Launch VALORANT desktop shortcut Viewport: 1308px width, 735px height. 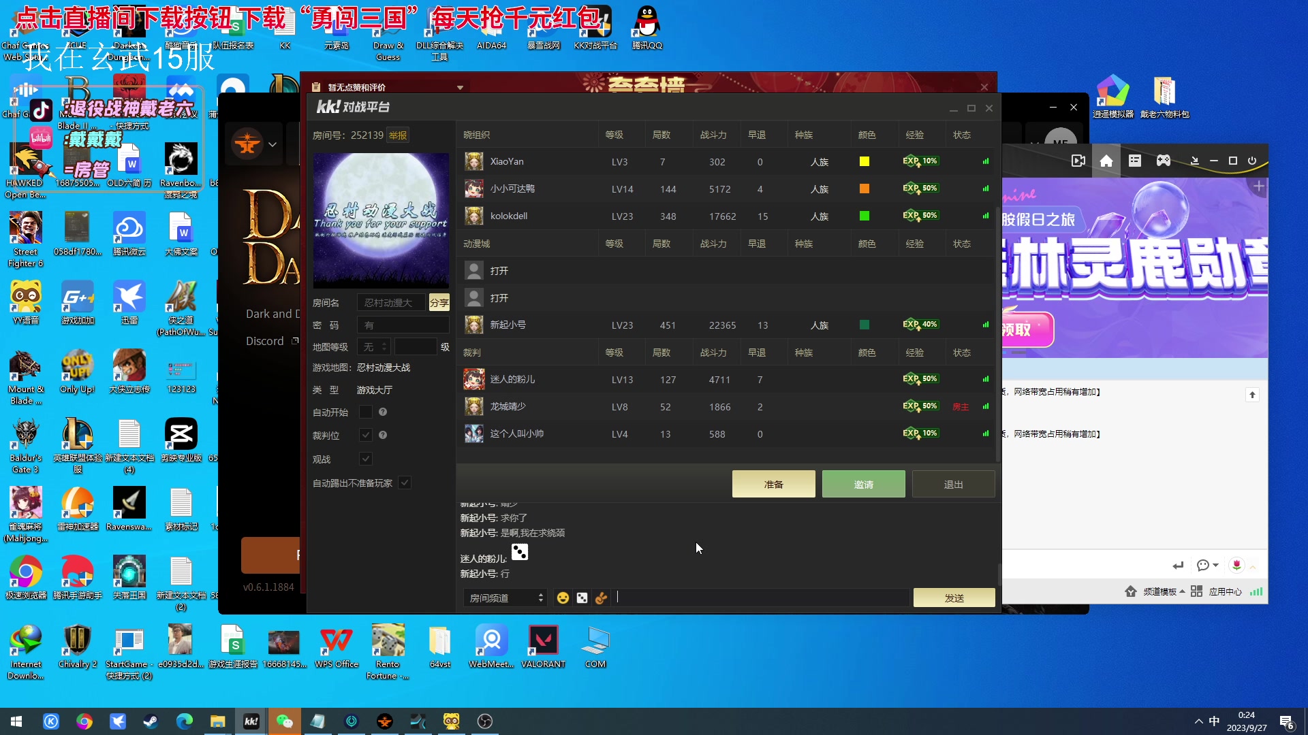point(543,647)
